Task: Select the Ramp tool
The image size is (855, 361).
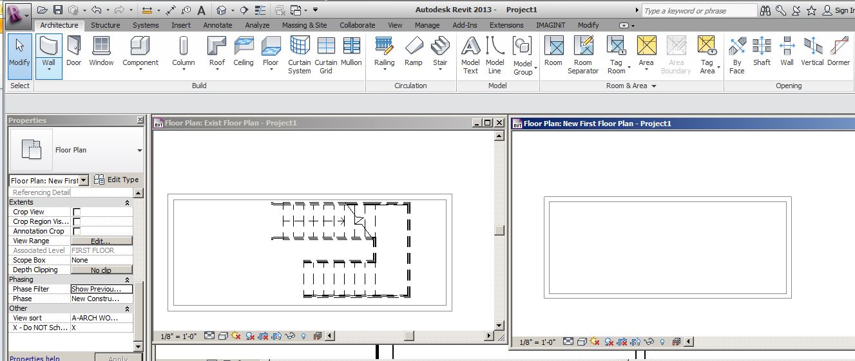Action: click(x=414, y=51)
